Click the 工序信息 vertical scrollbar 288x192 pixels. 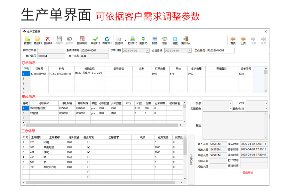[185, 158]
